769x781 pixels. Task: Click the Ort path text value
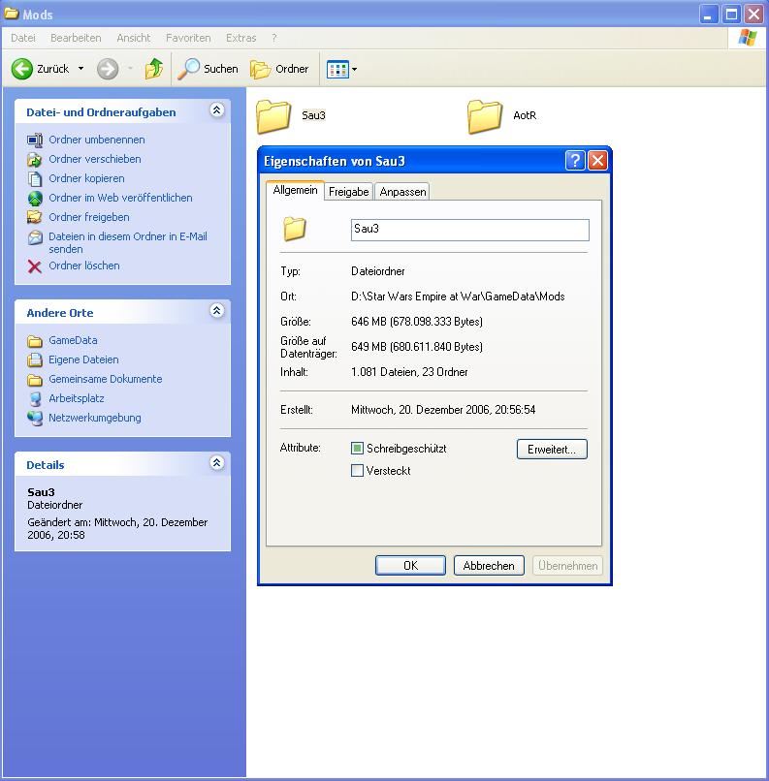[x=458, y=297]
